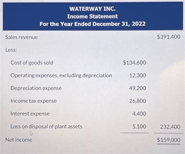Image resolution: width=185 pixels, height=154 pixels.
Task: Click the For the Year Ended date line
Action: [x=92, y=24]
